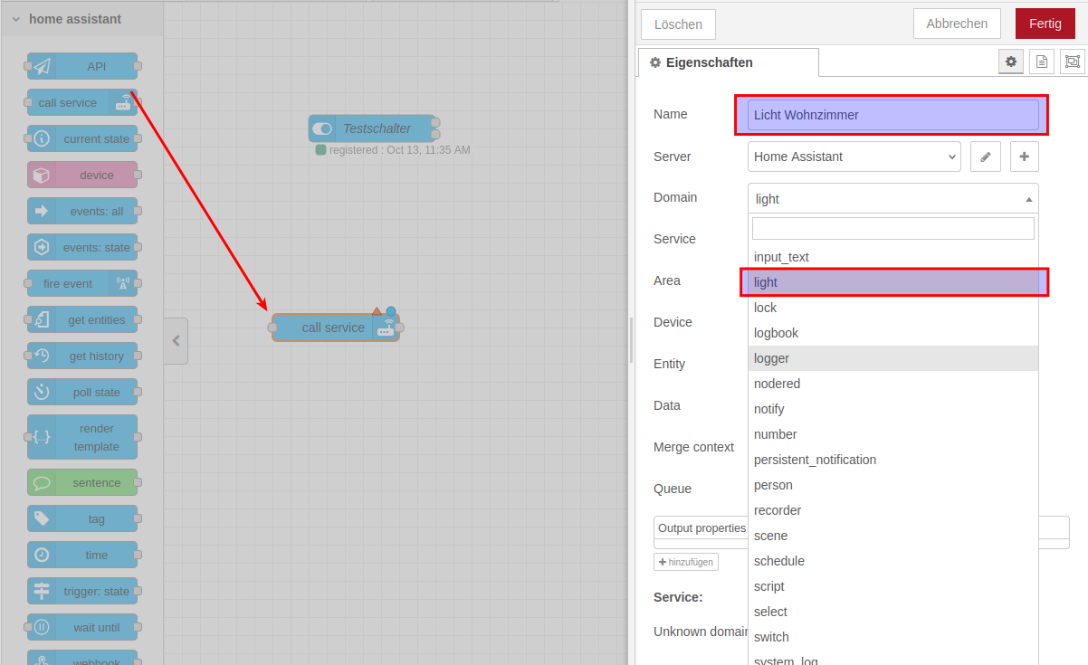Collapse the home assistant palette category
Image resolution: width=1088 pixels, height=665 pixels.
(x=16, y=19)
